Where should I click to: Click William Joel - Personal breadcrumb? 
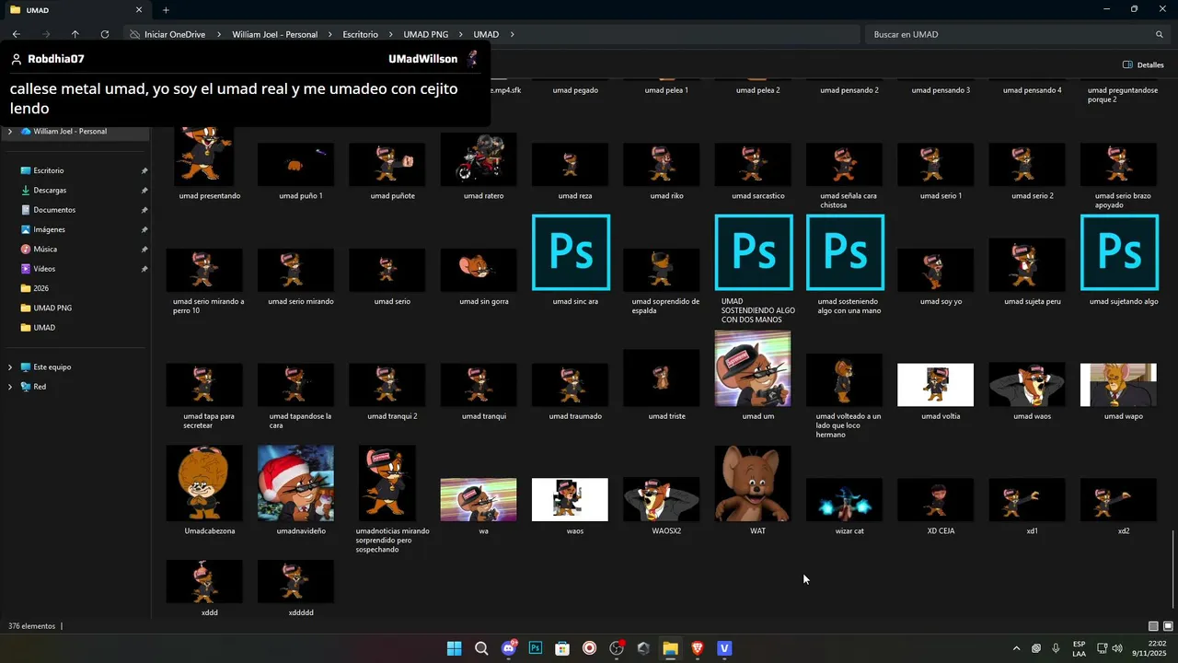coord(274,34)
